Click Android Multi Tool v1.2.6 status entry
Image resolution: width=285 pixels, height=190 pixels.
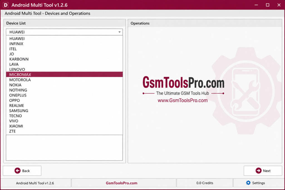coord(35,183)
